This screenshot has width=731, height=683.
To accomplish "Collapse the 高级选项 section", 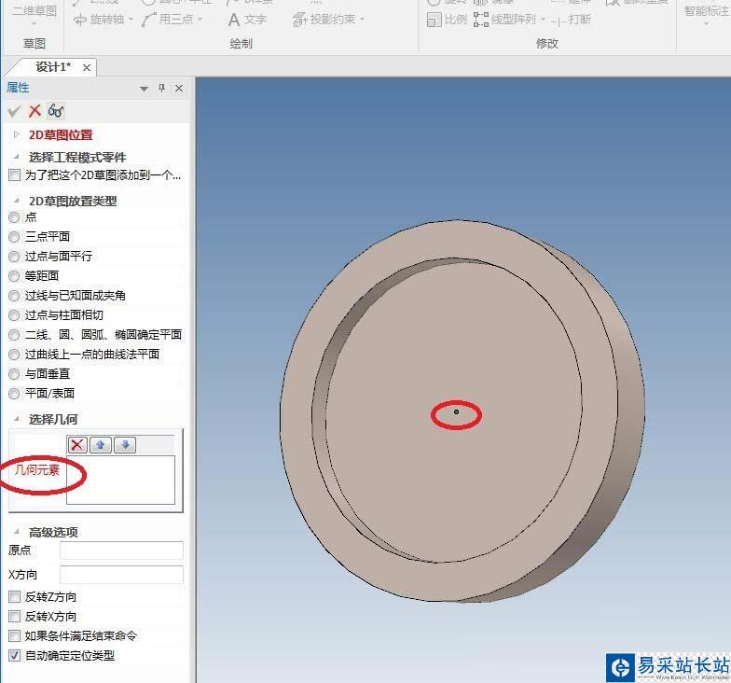I will point(17,532).
